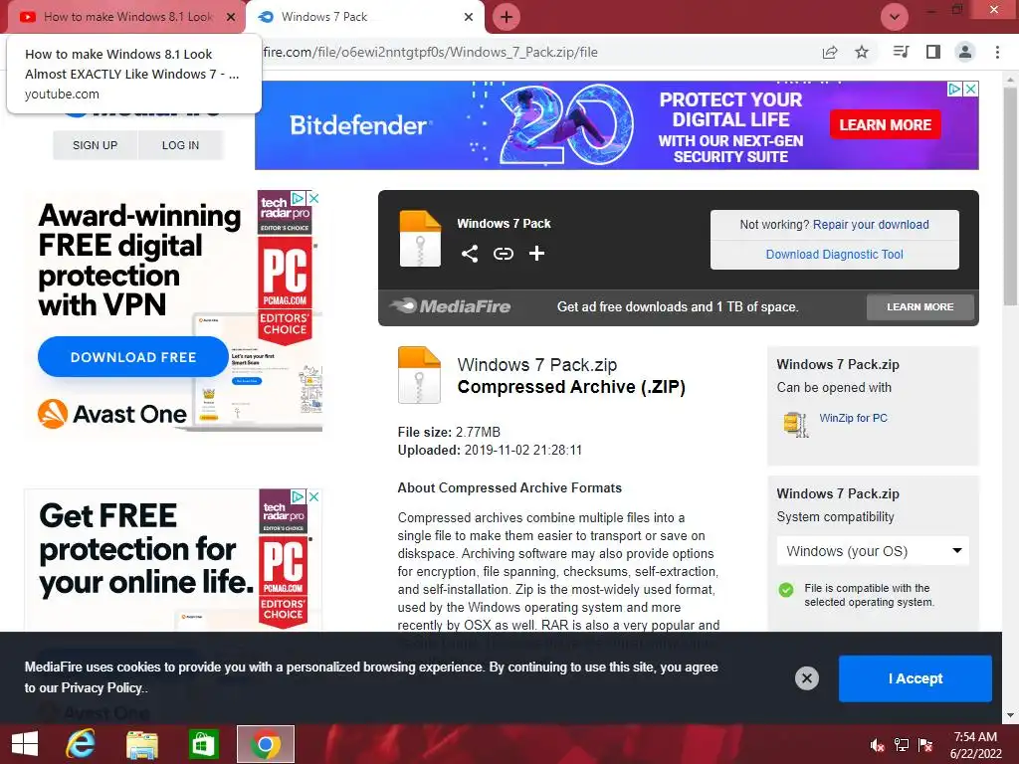The height and width of the screenshot is (764, 1019).
Task: Click MediaFire LEARN MORE button
Action: (x=920, y=306)
